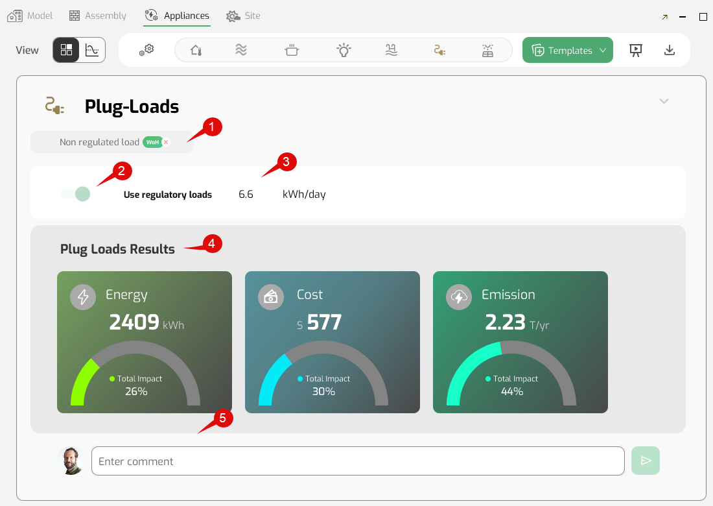This screenshot has height=506, width=713.
Task: Select the plug-loads icon in toolbar
Action: click(439, 50)
